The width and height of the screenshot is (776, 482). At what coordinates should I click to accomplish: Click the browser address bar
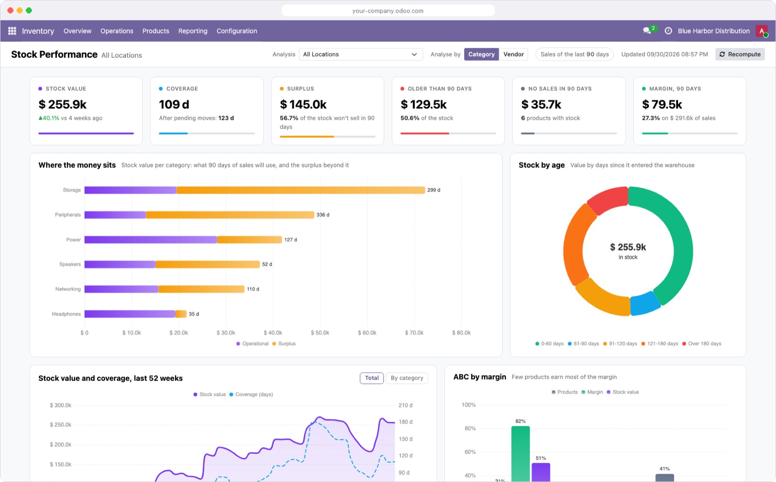tap(388, 11)
